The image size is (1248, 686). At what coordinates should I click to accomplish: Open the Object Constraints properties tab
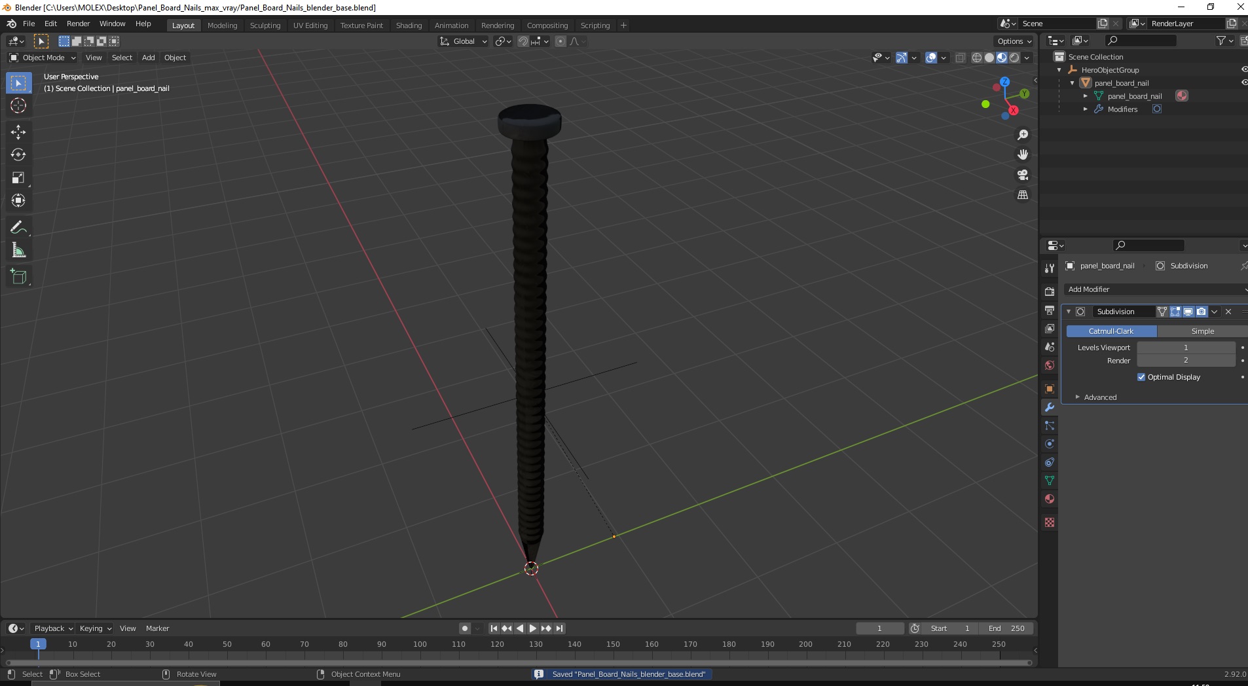pos(1050,462)
